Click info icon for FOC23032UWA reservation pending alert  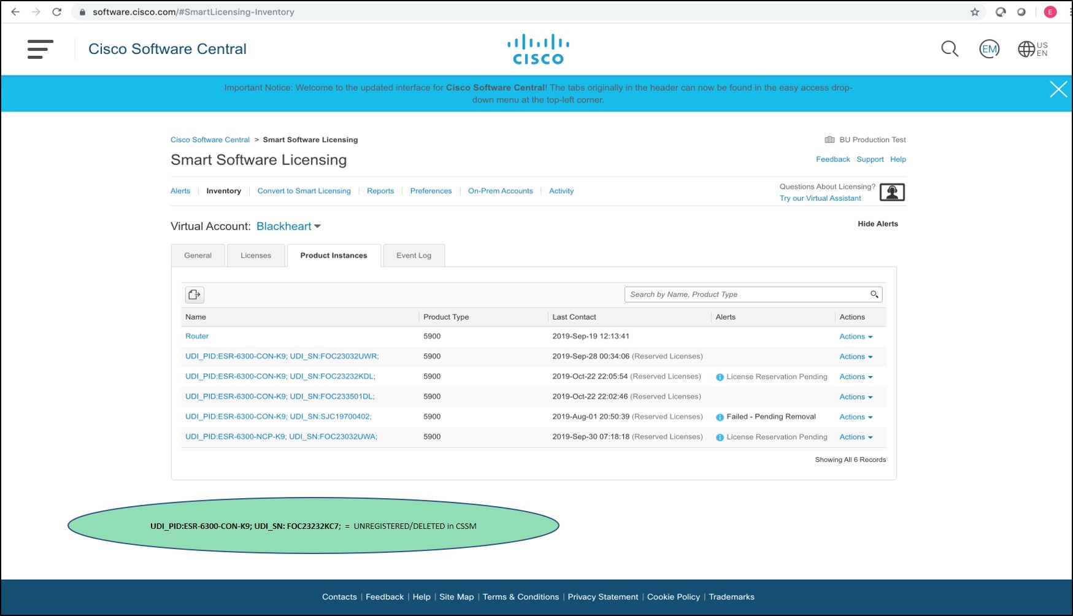(x=720, y=437)
